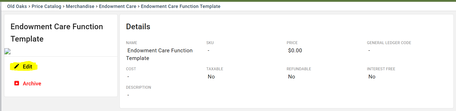Go to Old Oaks breadcrumb
This screenshot has height=111, width=456.
tap(17, 6)
